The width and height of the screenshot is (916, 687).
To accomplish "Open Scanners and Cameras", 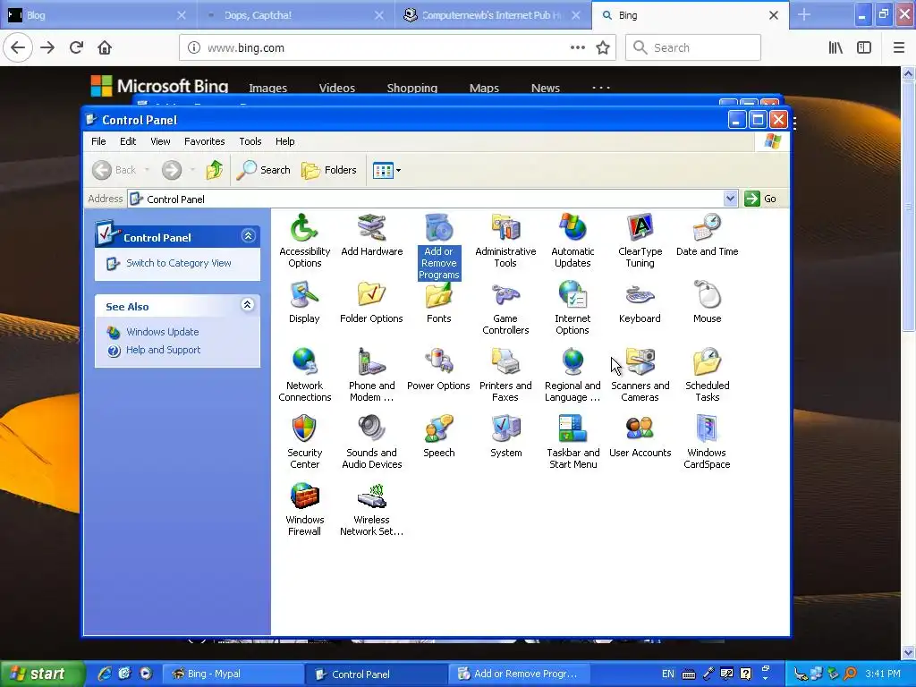I will [640, 375].
